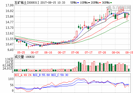133x93 pixels.
Task: Click the blue 5PMA legend swatch
Action: pos(78,3)
